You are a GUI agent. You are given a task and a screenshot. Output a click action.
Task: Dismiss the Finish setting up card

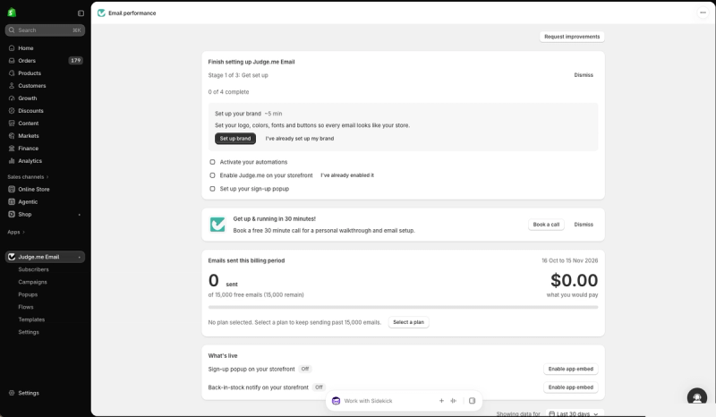pos(584,75)
